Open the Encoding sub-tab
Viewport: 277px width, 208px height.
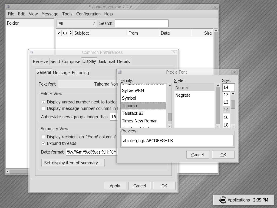(x=80, y=73)
